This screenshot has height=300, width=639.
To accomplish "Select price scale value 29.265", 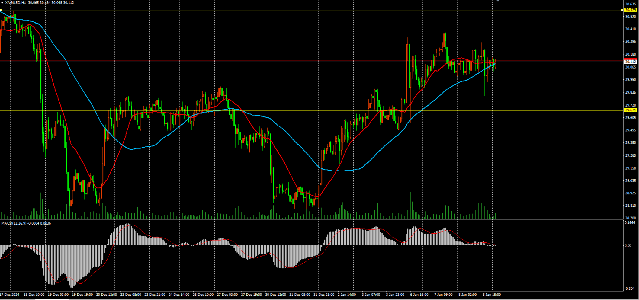I will click(630, 155).
